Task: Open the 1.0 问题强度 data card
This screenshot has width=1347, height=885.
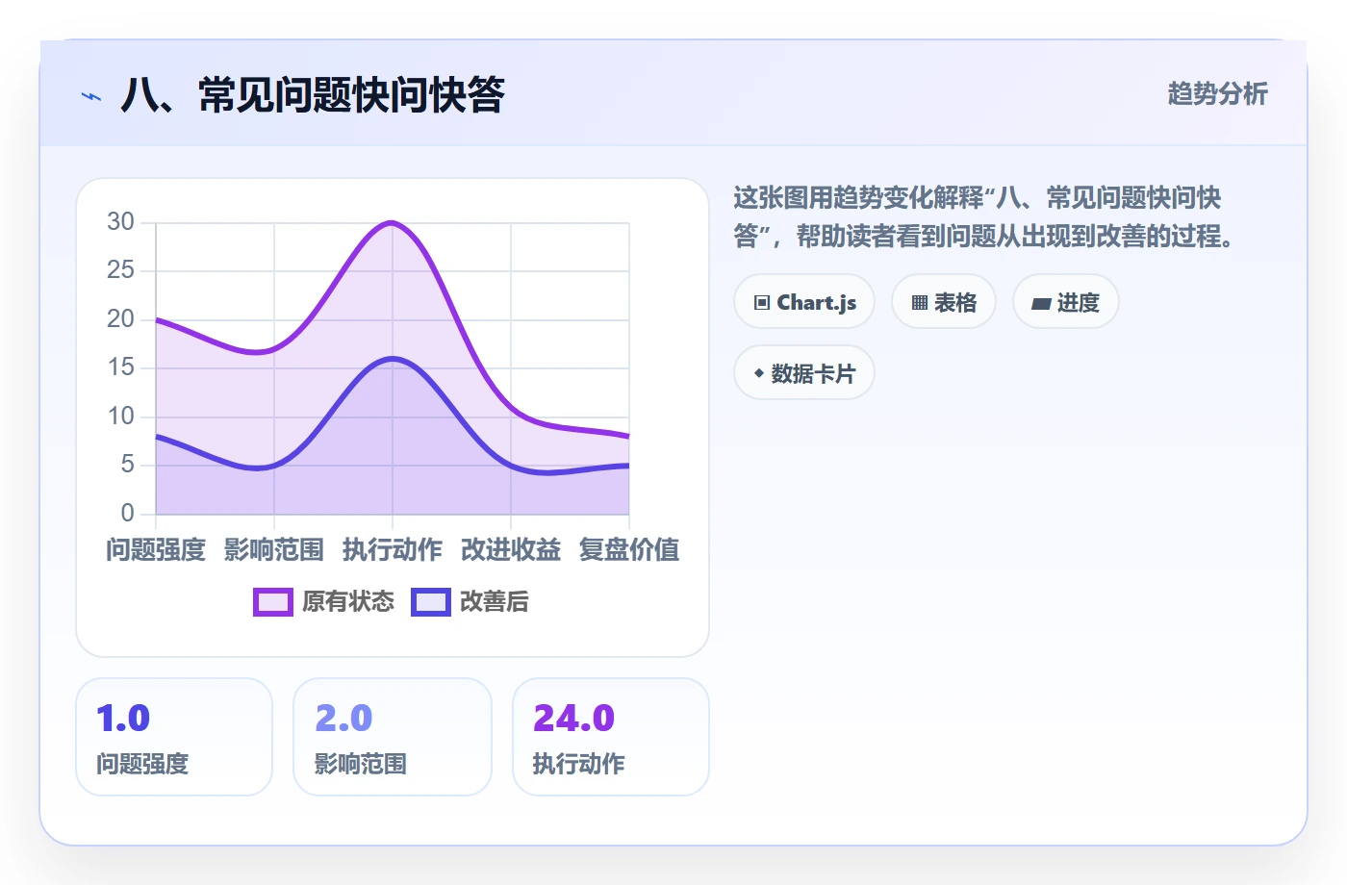Action: (174, 737)
